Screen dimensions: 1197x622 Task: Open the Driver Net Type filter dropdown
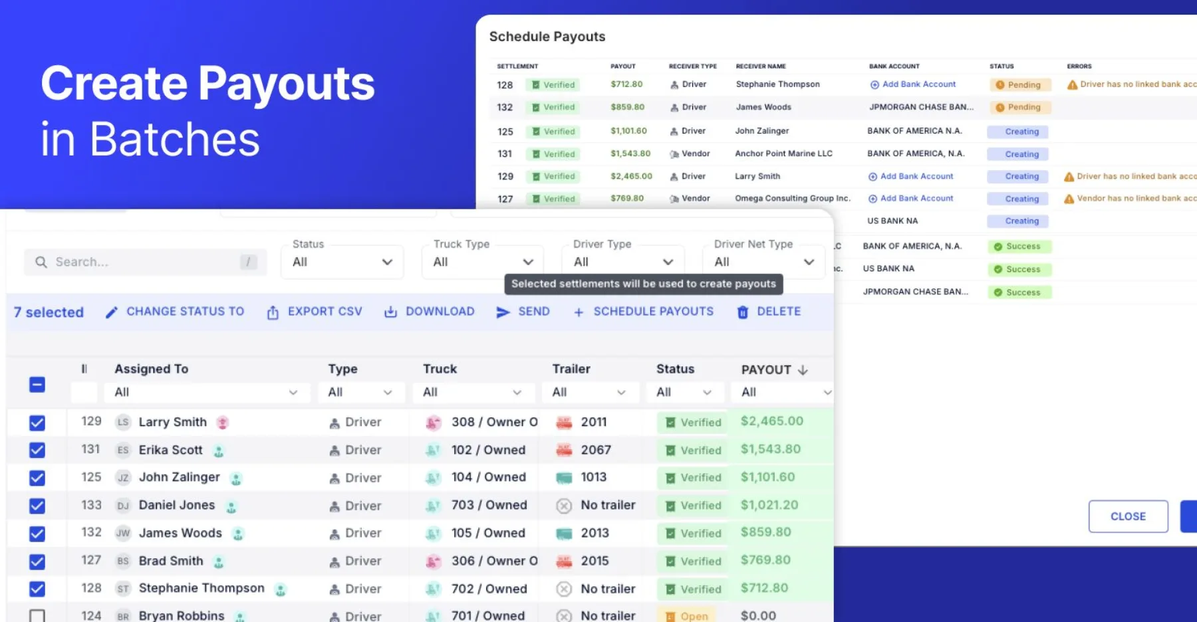pos(763,262)
